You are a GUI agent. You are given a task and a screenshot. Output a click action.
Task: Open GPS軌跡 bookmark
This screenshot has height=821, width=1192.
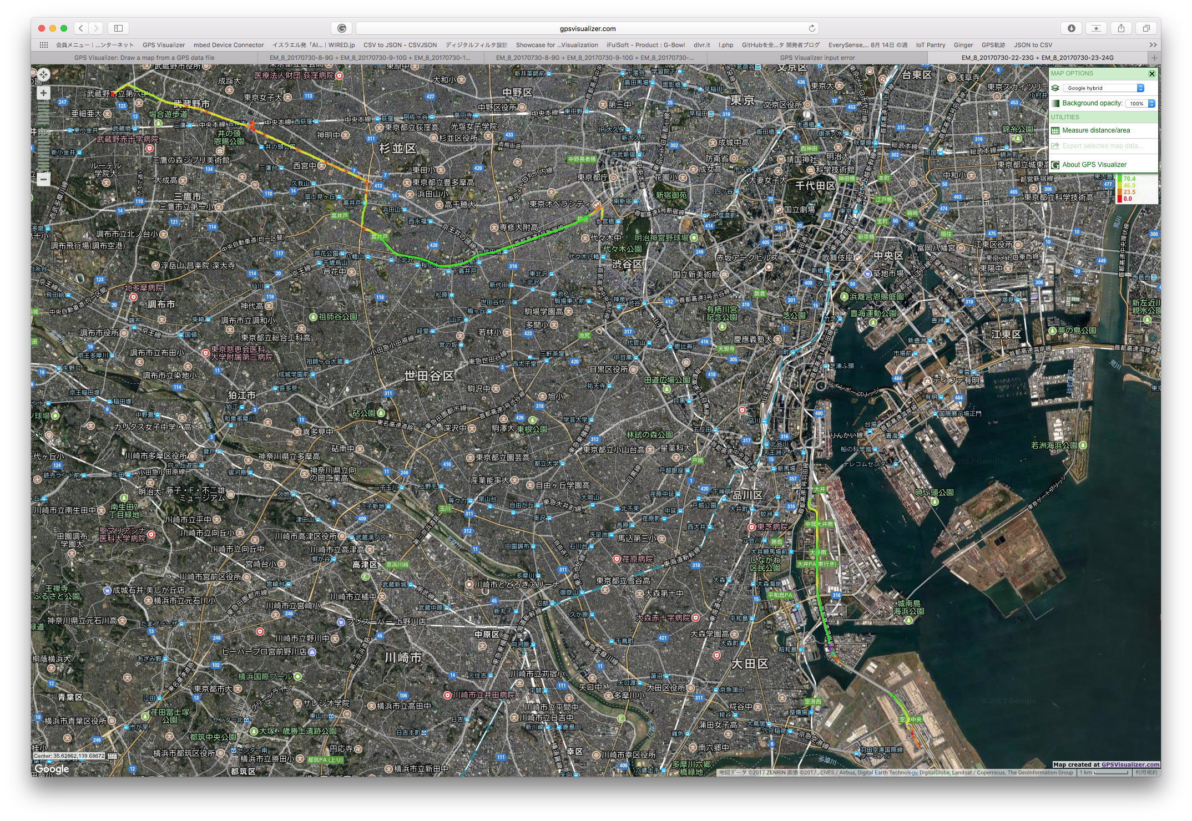(993, 45)
